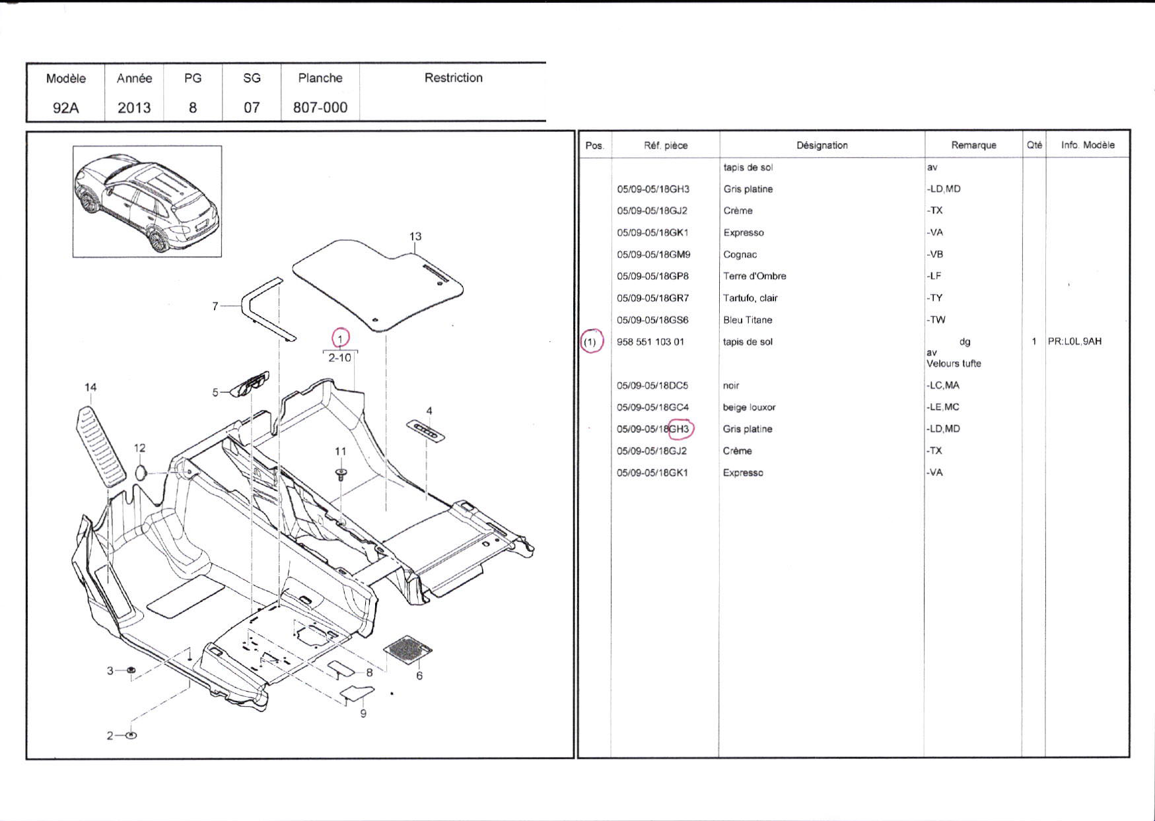Click circled number 1 in the diagram
The height and width of the screenshot is (821, 1155).
point(340,339)
